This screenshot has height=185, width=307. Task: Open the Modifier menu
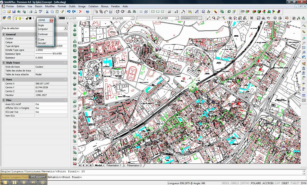pos(50,6)
